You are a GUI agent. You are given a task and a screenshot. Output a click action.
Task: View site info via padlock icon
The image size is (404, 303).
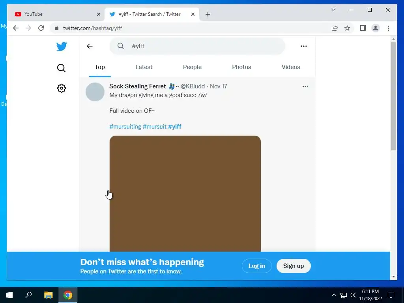coord(57,28)
